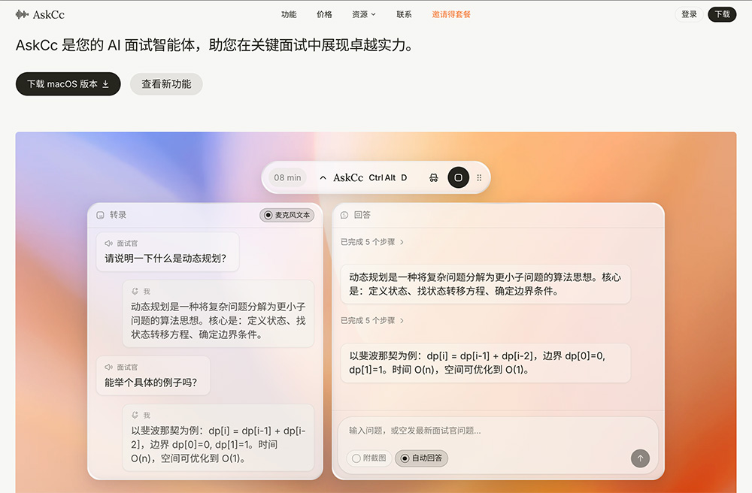This screenshot has width=752, height=493.
Task: Click the 08 min timer pill
Action: point(287,178)
